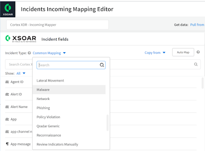
Task: Click the Cortex XDR - Incoming Mapper name field
Action: coord(58,25)
